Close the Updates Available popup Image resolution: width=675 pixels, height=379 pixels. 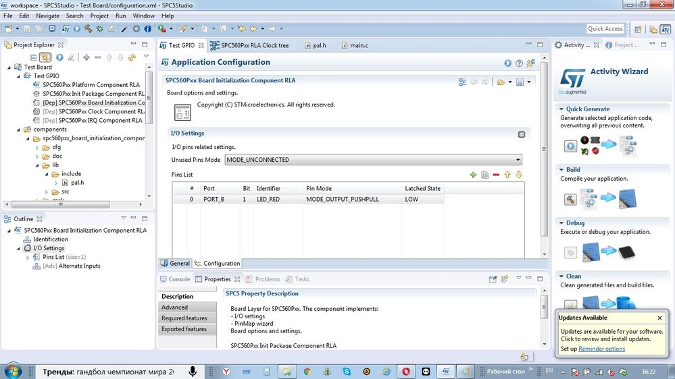click(659, 318)
